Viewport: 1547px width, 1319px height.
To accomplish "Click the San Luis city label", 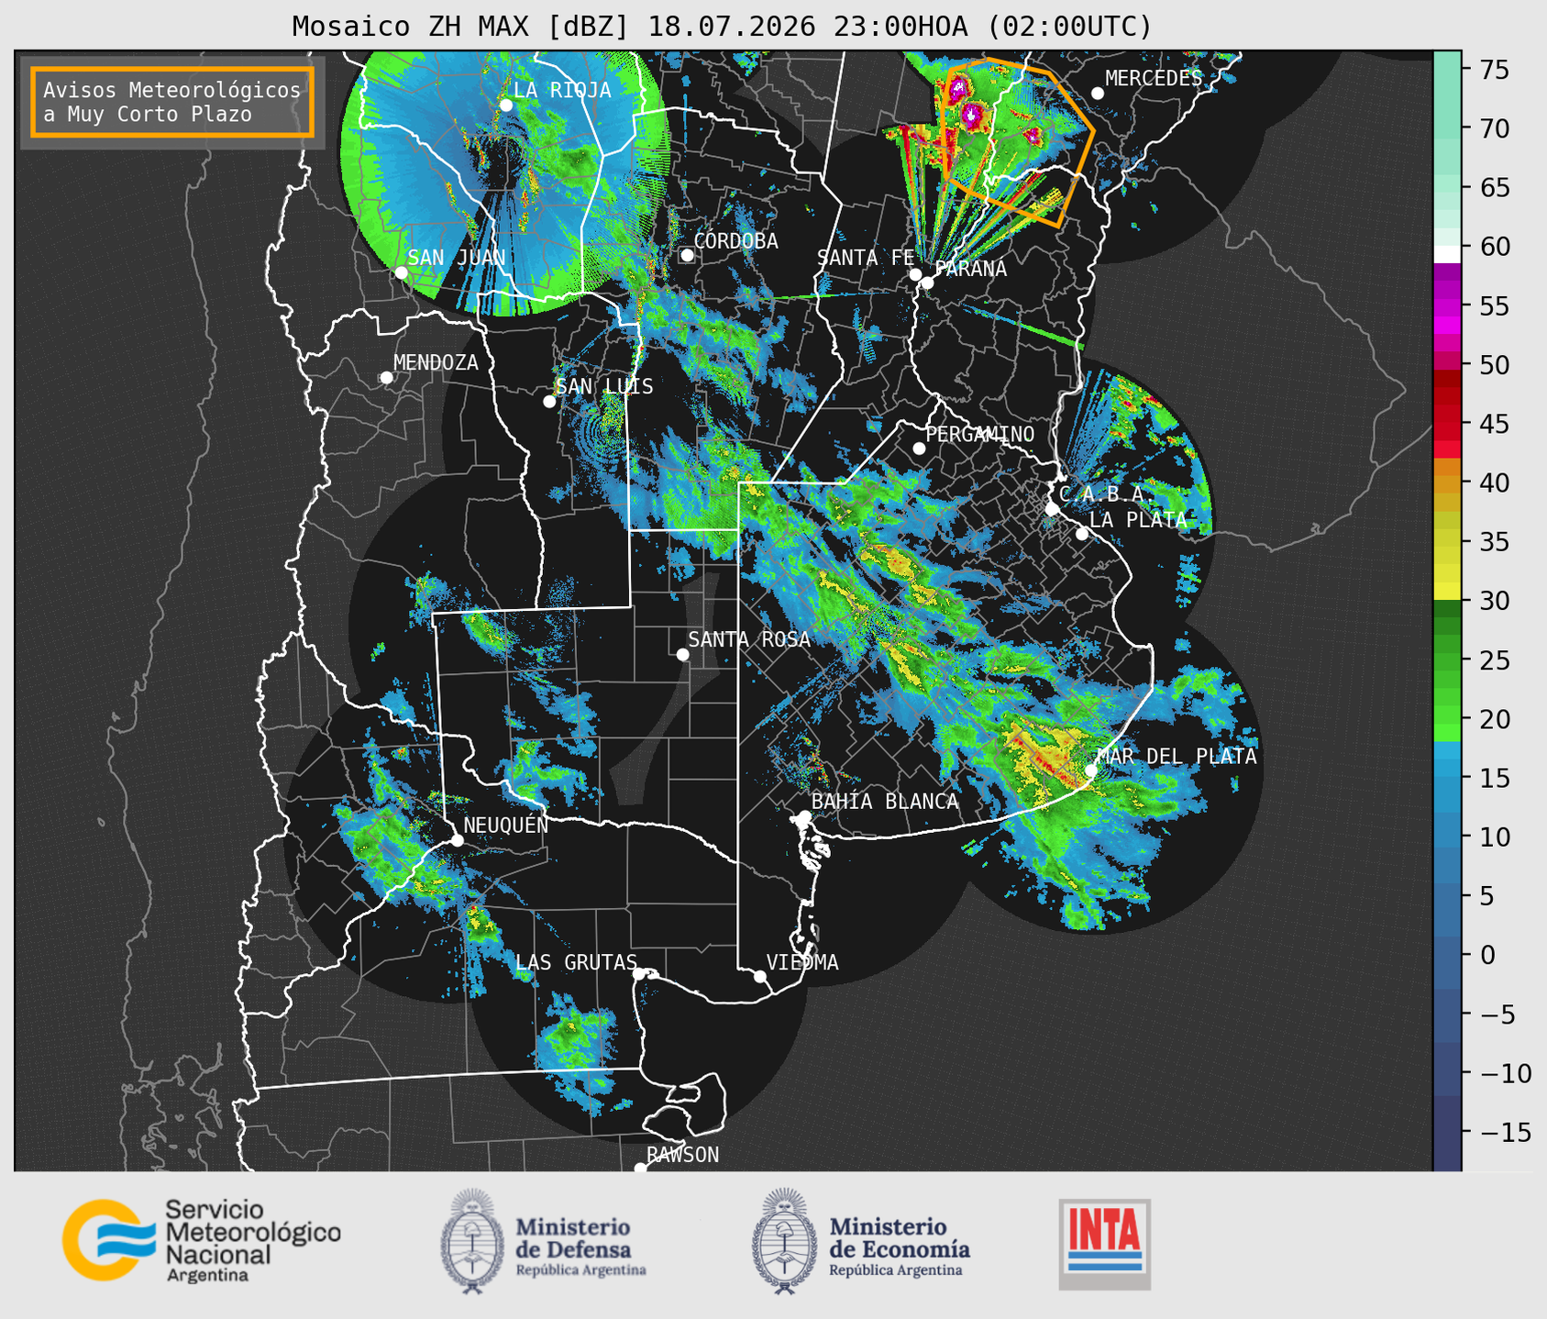I will [x=605, y=387].
